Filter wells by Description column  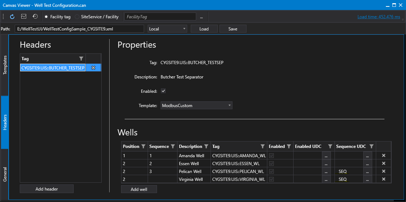tap(206, 146)
